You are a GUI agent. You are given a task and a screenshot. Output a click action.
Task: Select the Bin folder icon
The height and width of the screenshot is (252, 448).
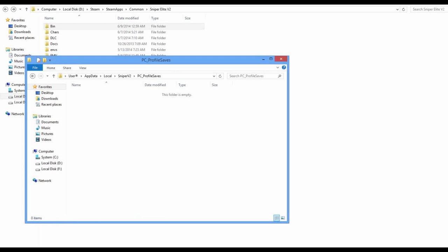pos(47,26)
